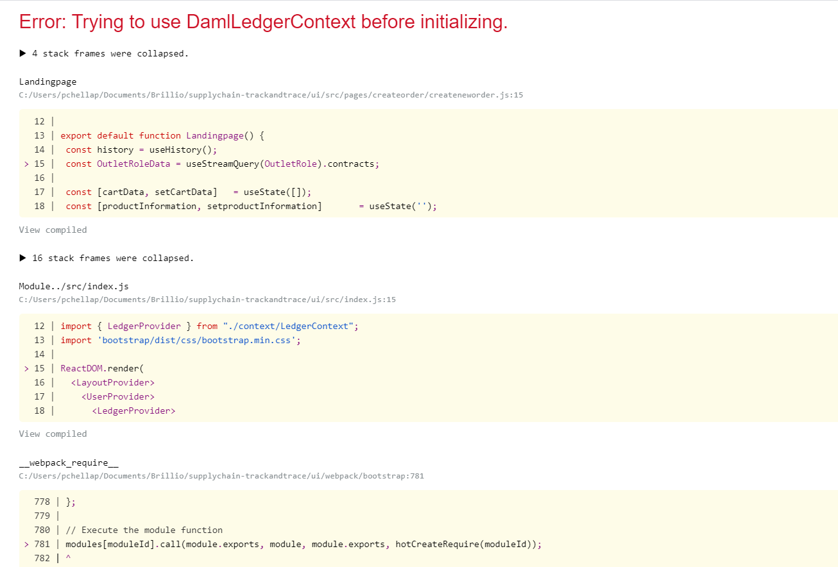This screenshot has width=838, height=567.
Task: Click the DamlLedgerContext error heading
Action: pyautogui.click(x=263, y=22)
